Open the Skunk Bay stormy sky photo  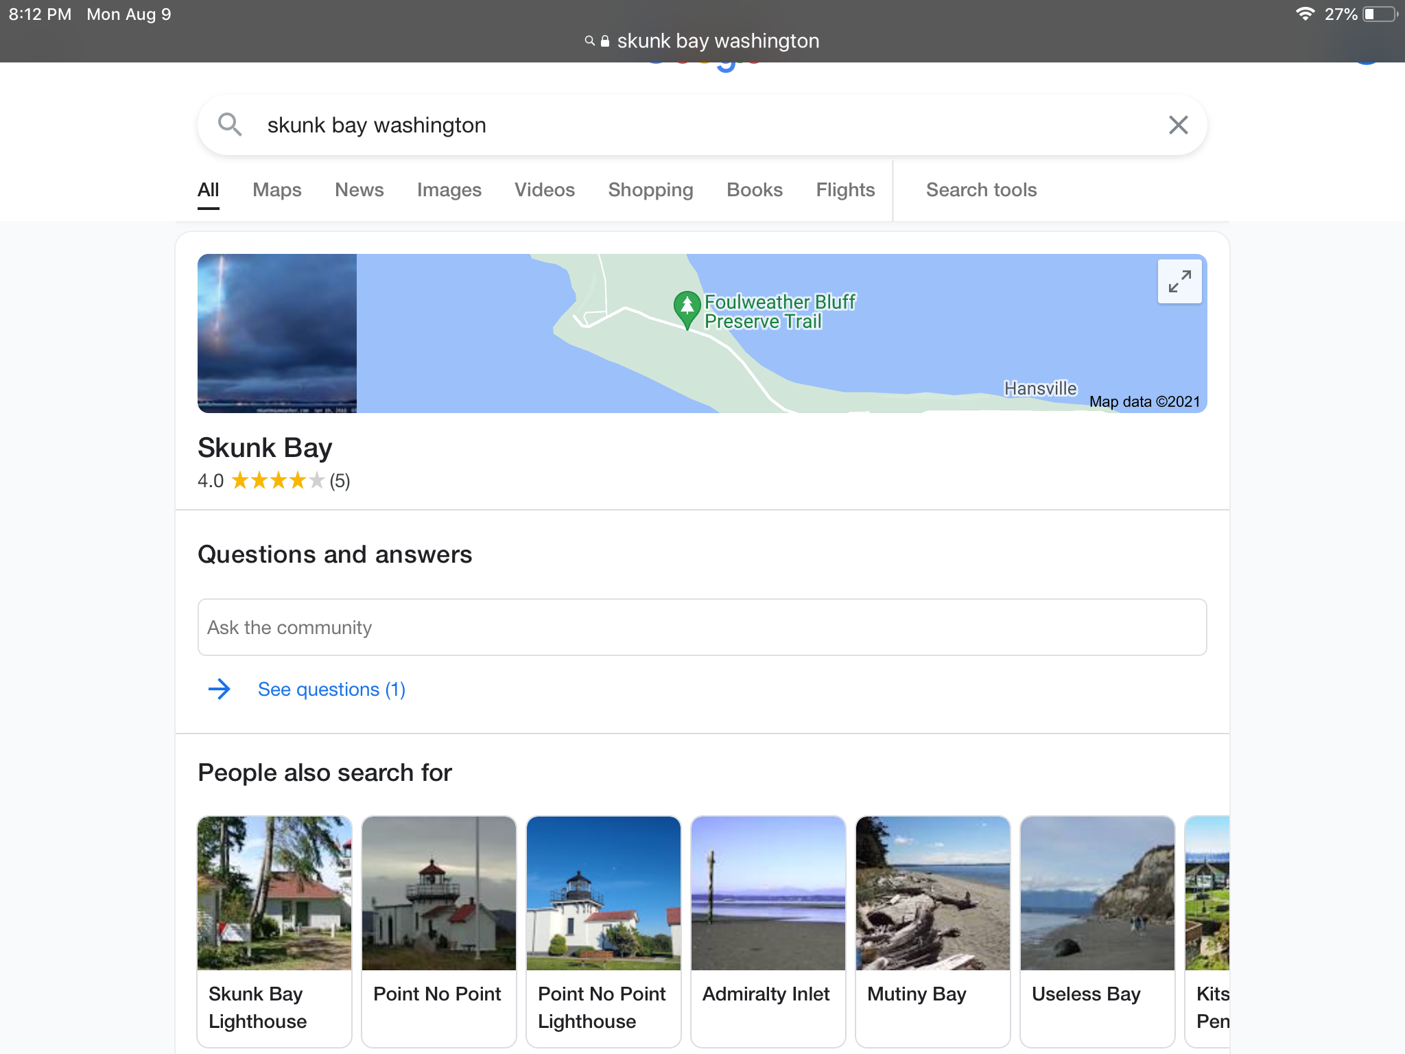click(277, 333)
